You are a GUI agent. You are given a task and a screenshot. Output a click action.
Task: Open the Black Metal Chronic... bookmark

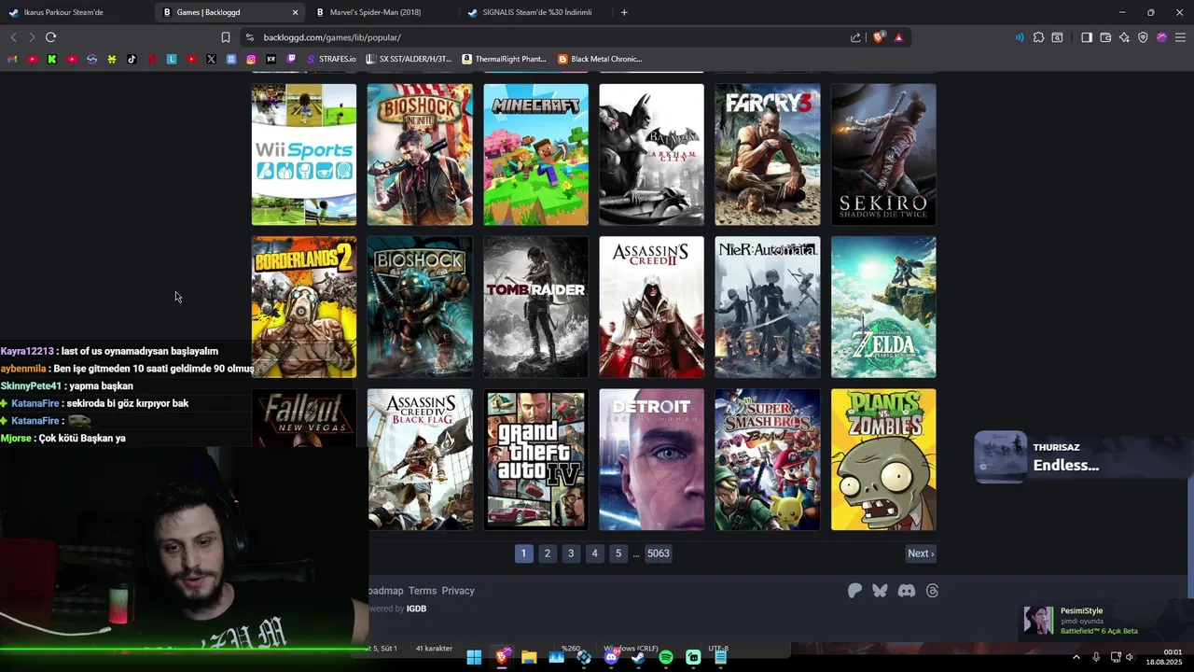pos(600,59)
